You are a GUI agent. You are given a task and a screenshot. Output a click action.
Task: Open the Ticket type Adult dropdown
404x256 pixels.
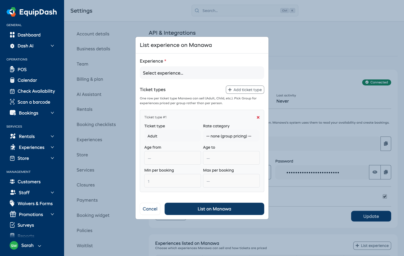pos(172,136)
